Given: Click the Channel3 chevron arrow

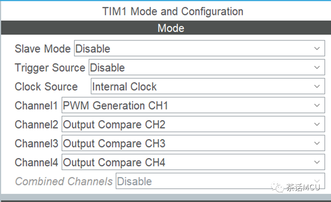Looking at the screenshot, I should coord(317,143).
